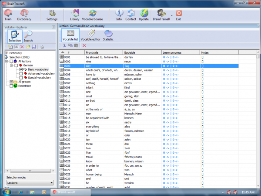The image size is (261, 196).
Task: Enable the Repetition checkbox
Action: coord(11,86)
